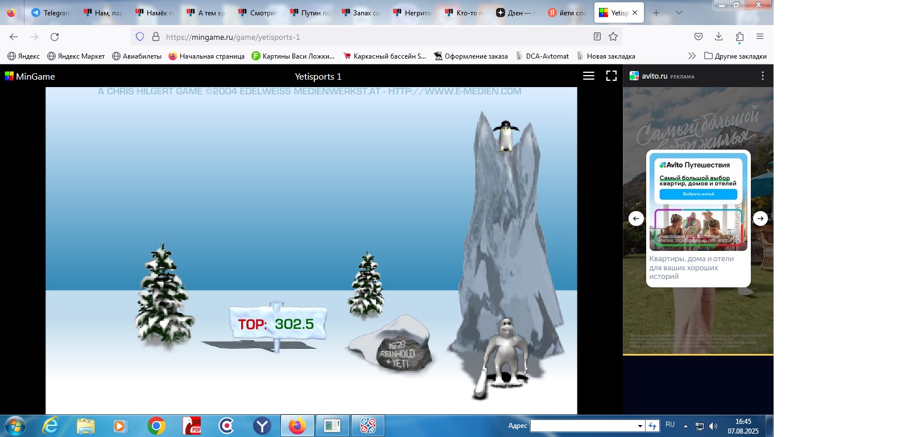Click the penguin on the ice peak

(x=505, y=135)
